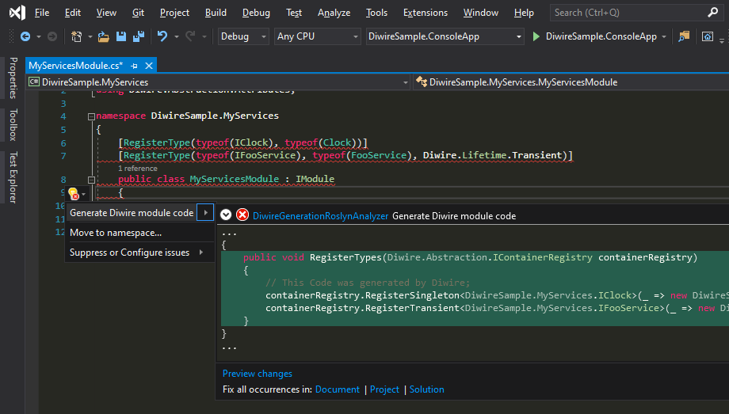
Task: Open the DiwireSample.MyServices project scope dropdown
Action: (218, 82)
